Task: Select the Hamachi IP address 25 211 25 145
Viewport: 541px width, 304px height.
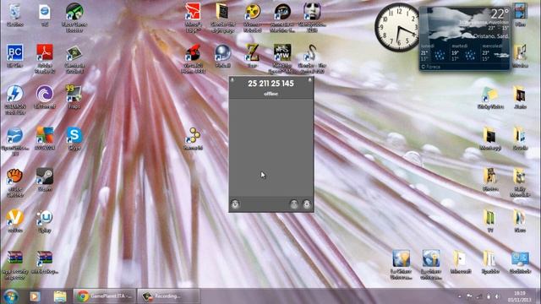Action: (x=270, y=84)
